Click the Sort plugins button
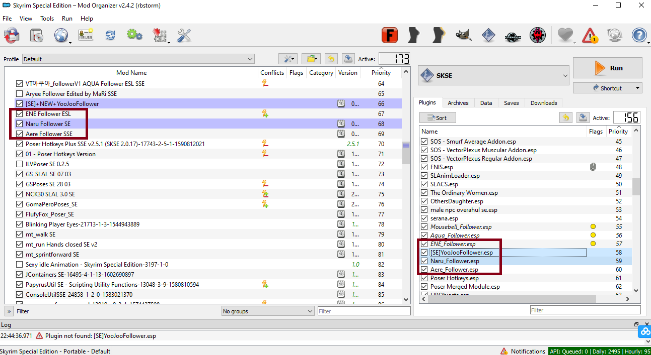The height and width of the screenshot is (355, 651). pos(438,117)
